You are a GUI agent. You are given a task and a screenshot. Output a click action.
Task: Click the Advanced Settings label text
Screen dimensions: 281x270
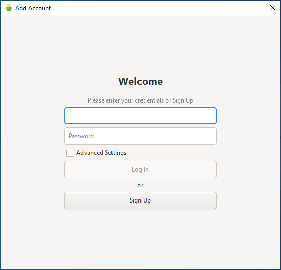tap(101, 153)
